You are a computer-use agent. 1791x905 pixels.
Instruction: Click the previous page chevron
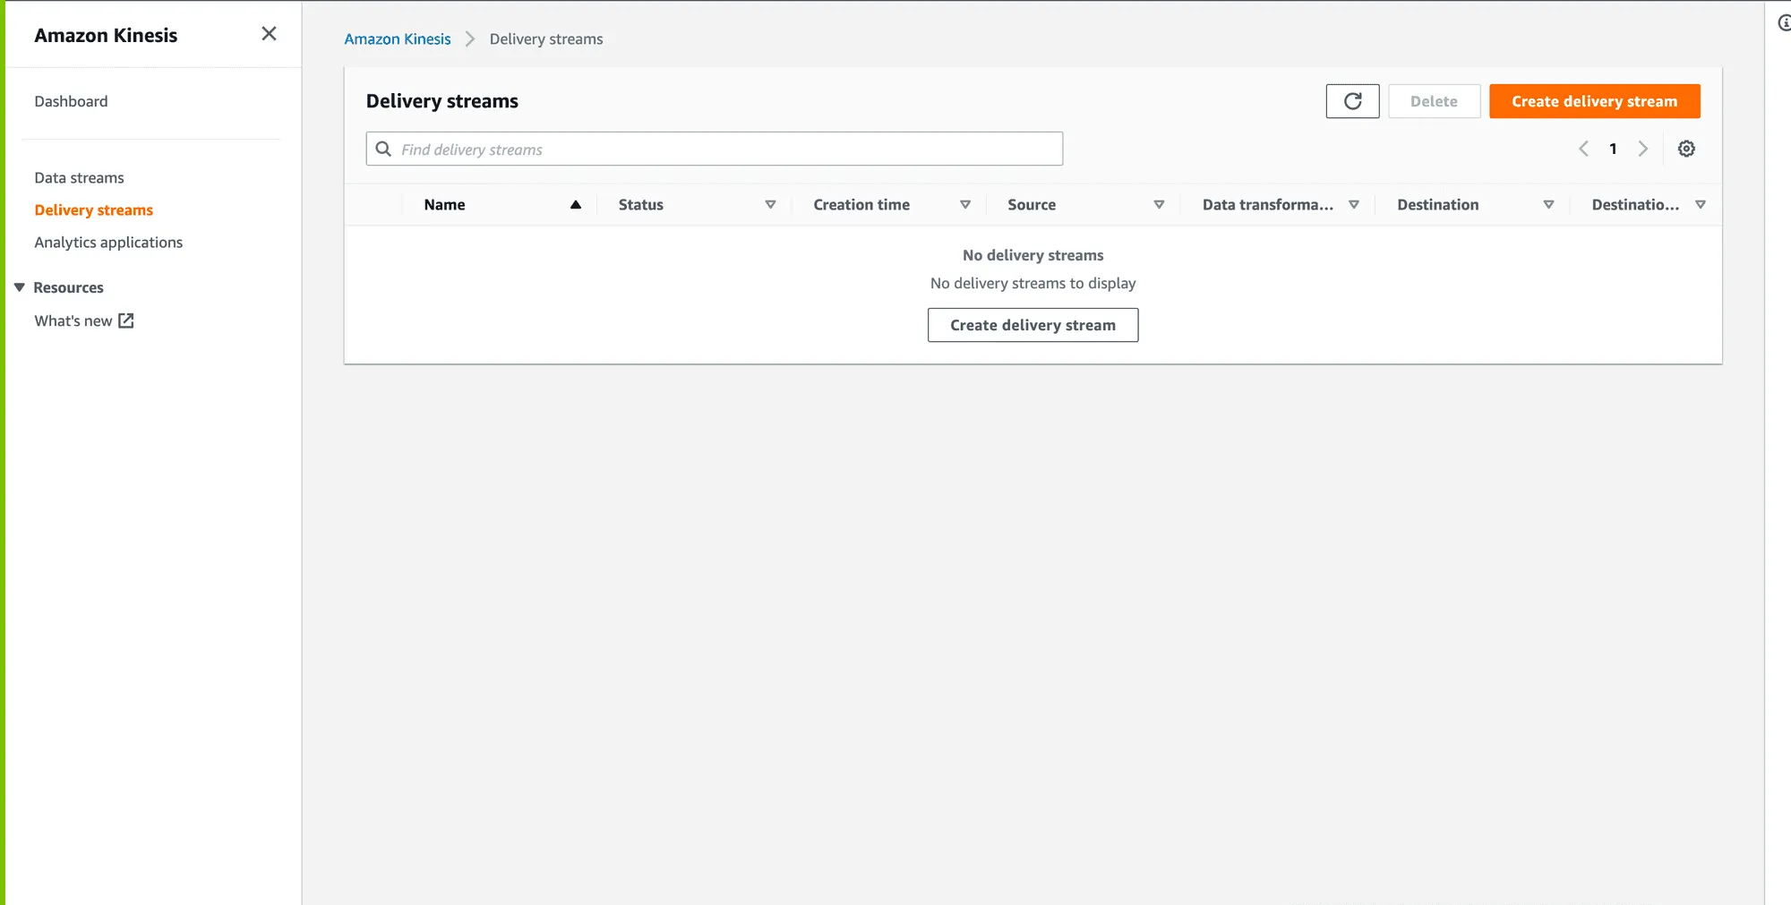coord(1583,149)
